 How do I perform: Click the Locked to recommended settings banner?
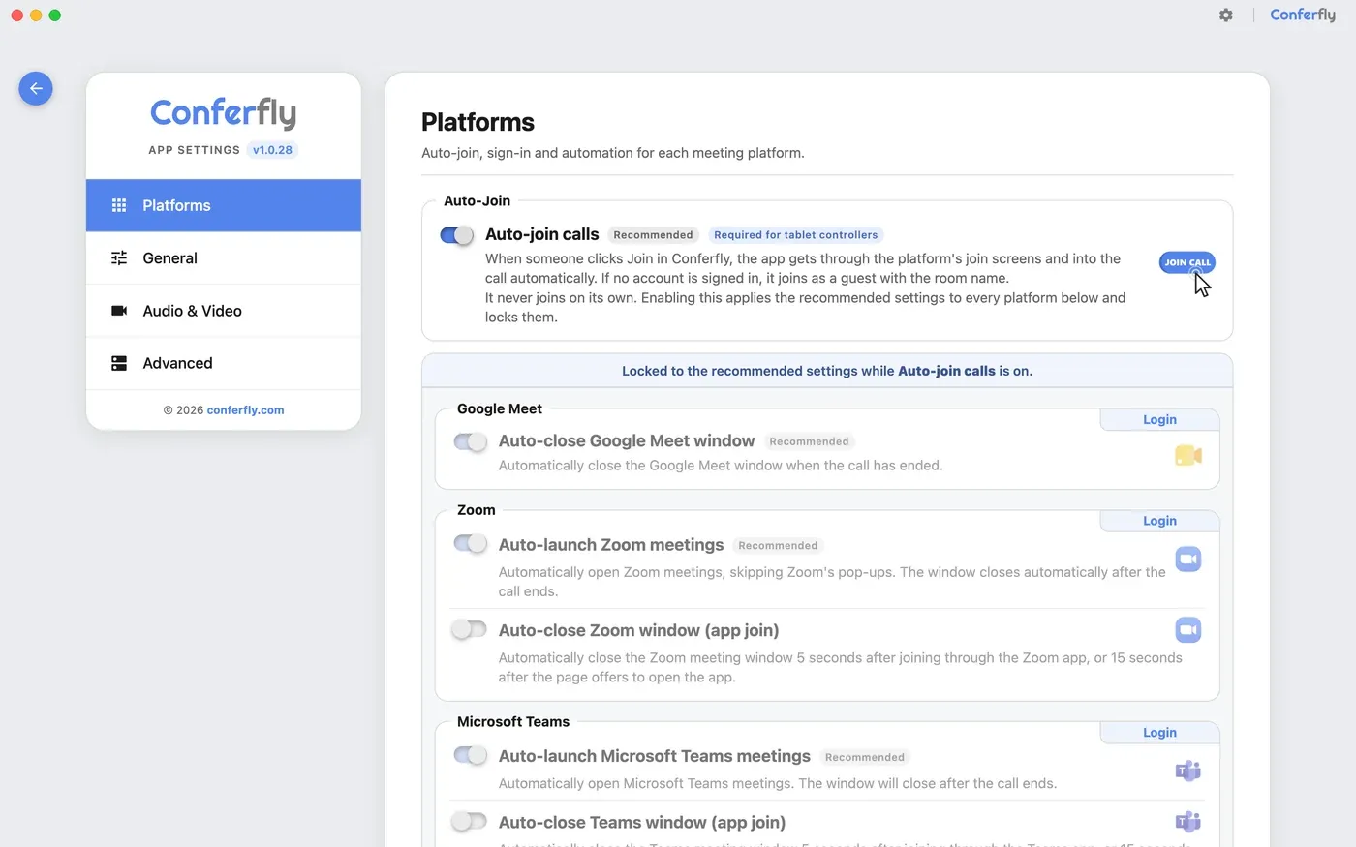coord(827,371)
